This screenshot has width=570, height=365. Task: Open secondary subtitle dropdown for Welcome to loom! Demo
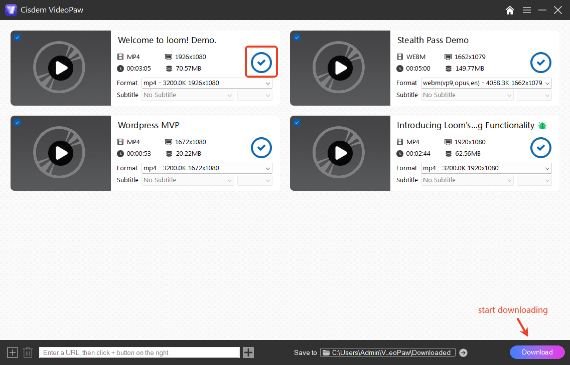(x=255, y=95)
